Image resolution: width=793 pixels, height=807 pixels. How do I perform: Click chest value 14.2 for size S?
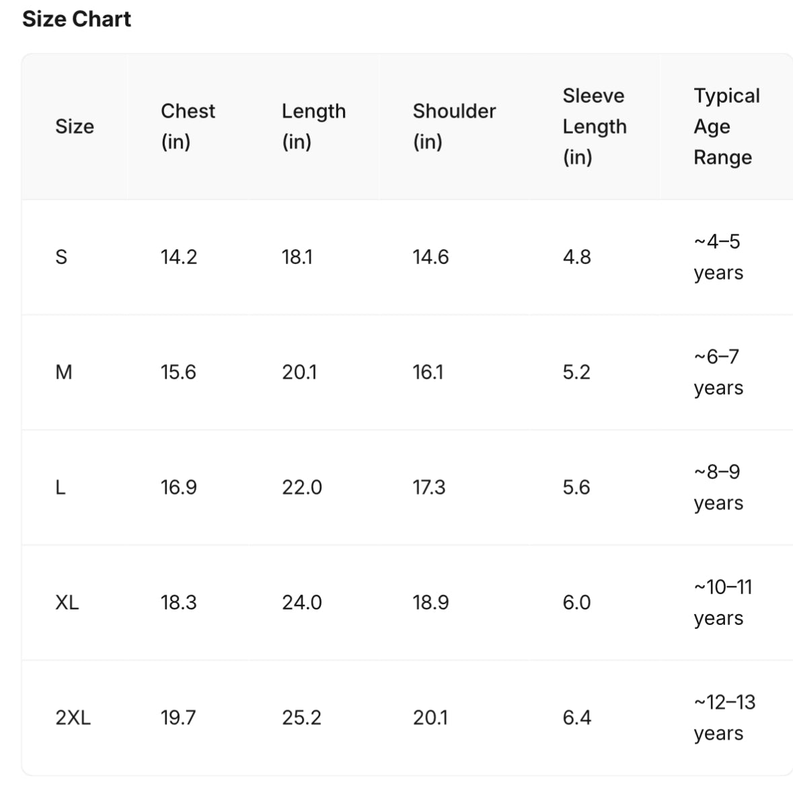179,257
